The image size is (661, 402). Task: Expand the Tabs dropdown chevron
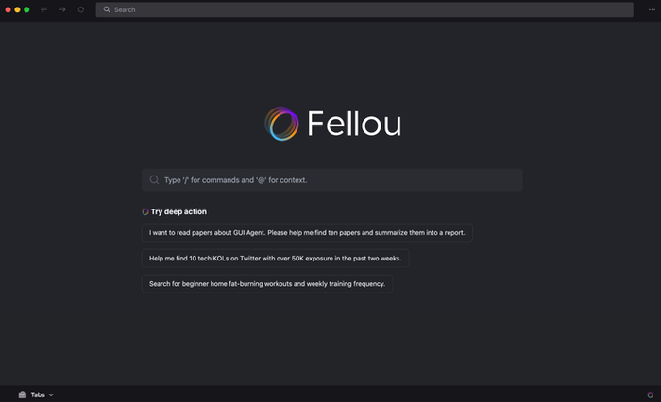[x=51, y=394]
